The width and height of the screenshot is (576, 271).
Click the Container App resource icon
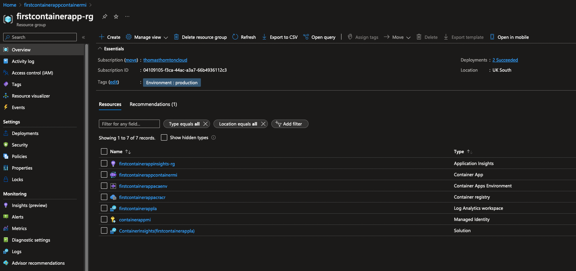coord(113,175)
